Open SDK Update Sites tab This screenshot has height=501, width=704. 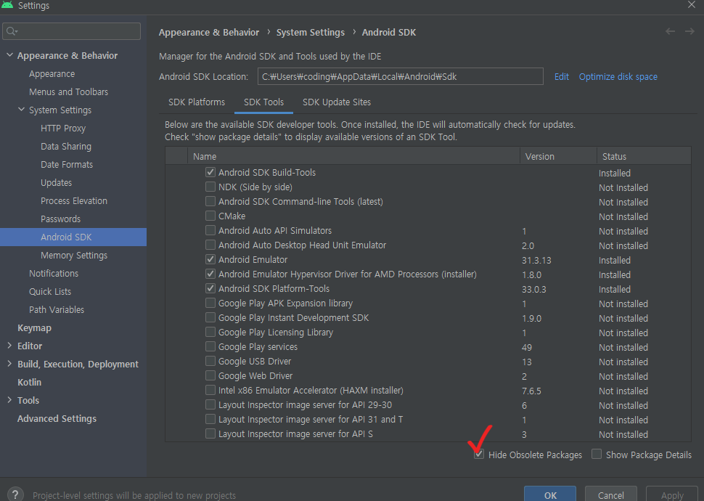(337, 102)
